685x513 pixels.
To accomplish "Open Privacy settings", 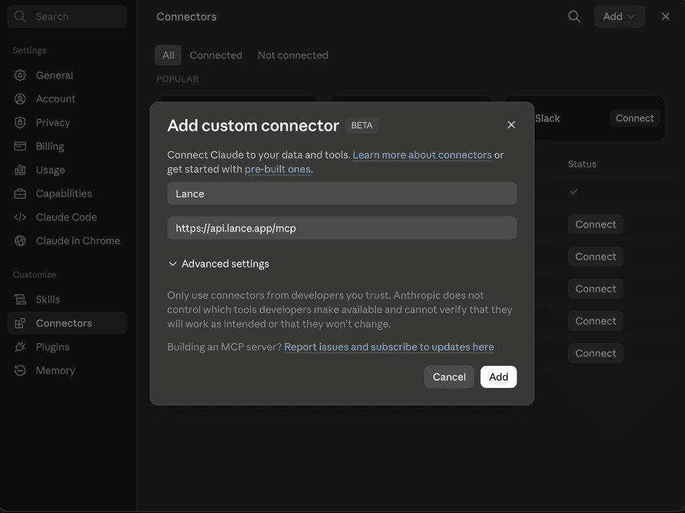I will tap(67, 122).
